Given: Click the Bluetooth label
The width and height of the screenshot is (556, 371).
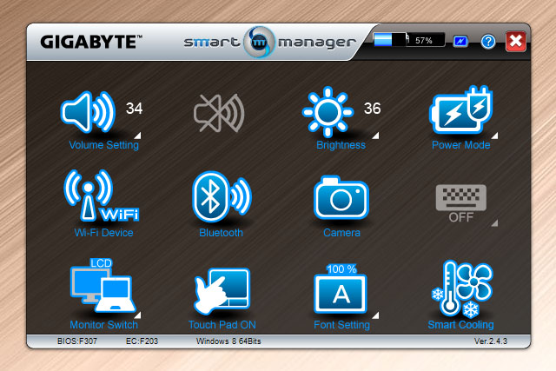Looking at the screenshot, I should (221, 233).
